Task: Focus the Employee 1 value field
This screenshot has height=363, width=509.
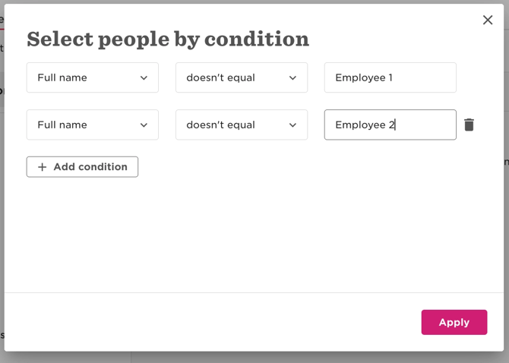Action: pos(390,77)
